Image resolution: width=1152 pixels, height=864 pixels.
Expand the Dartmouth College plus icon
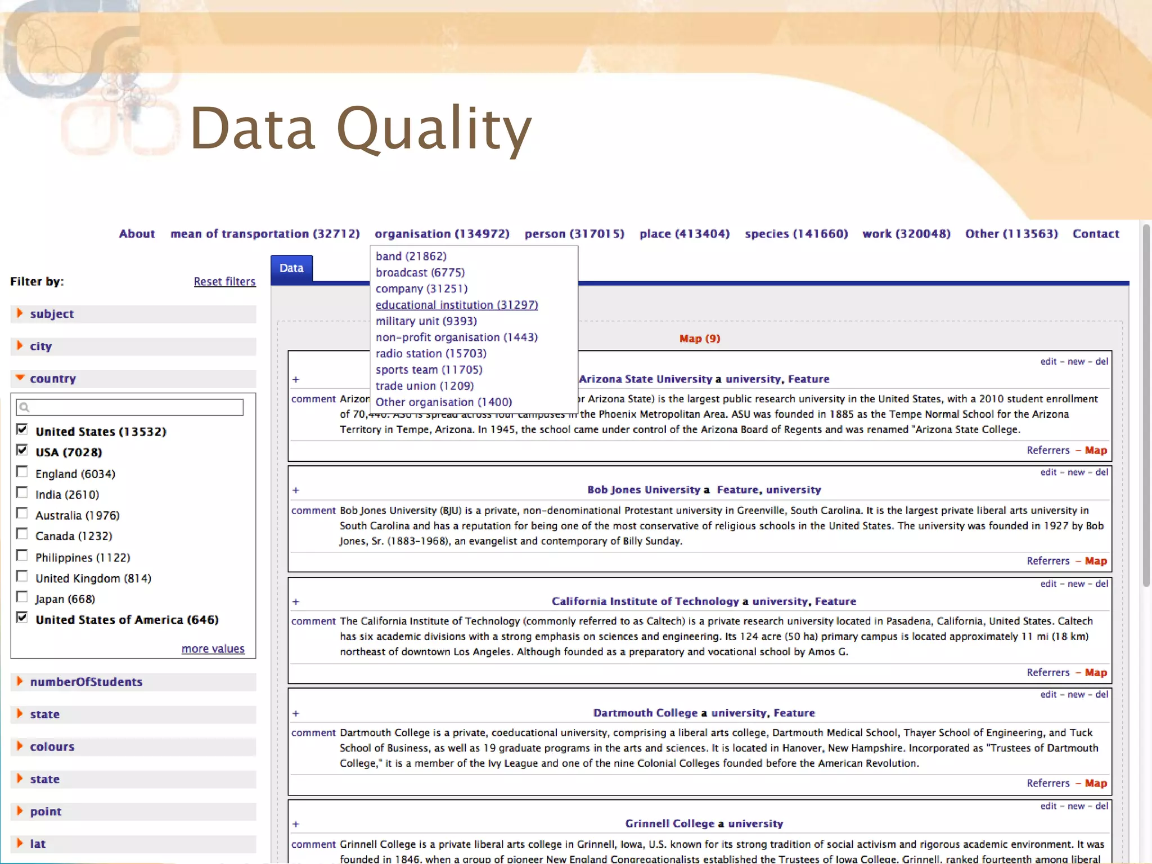296,714
